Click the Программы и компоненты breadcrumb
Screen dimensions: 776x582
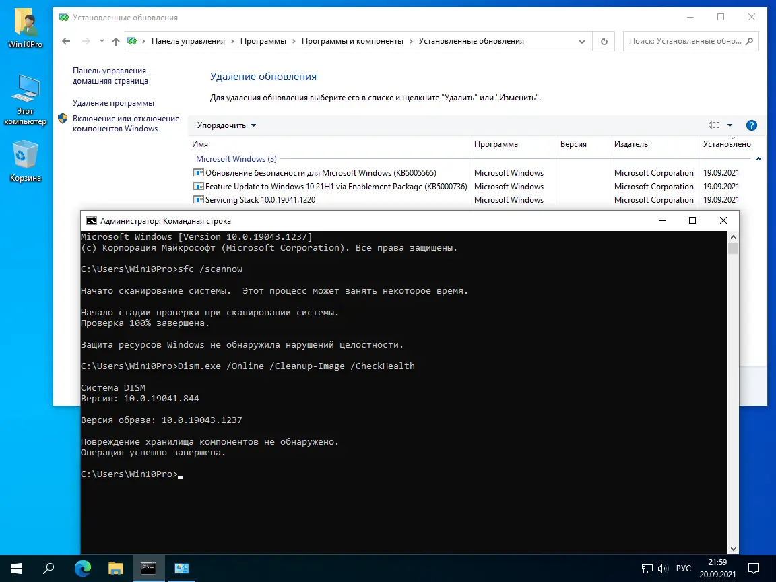click(352, 41)
